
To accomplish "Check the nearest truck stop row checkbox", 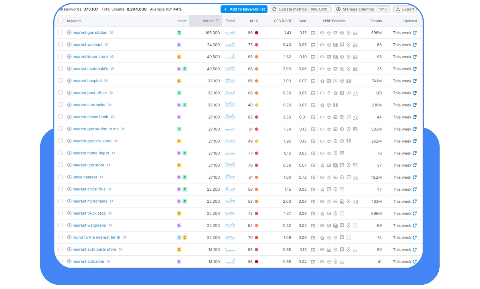I will tap(60, 213).
